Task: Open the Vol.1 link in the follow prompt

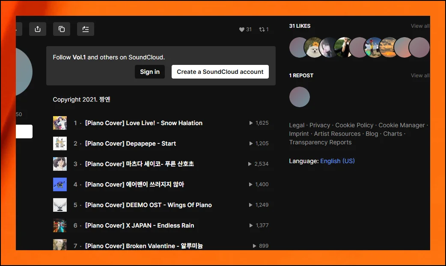Action: (79, 57)
